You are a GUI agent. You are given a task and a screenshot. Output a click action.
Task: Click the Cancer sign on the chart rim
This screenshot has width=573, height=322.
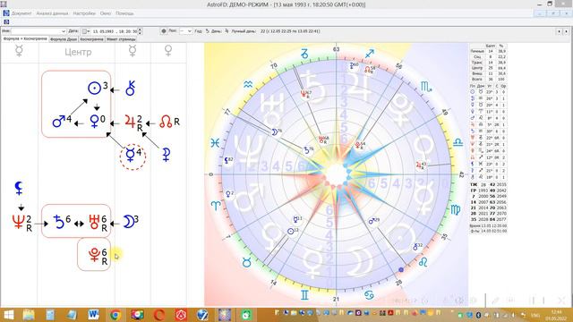pos(369,294)
